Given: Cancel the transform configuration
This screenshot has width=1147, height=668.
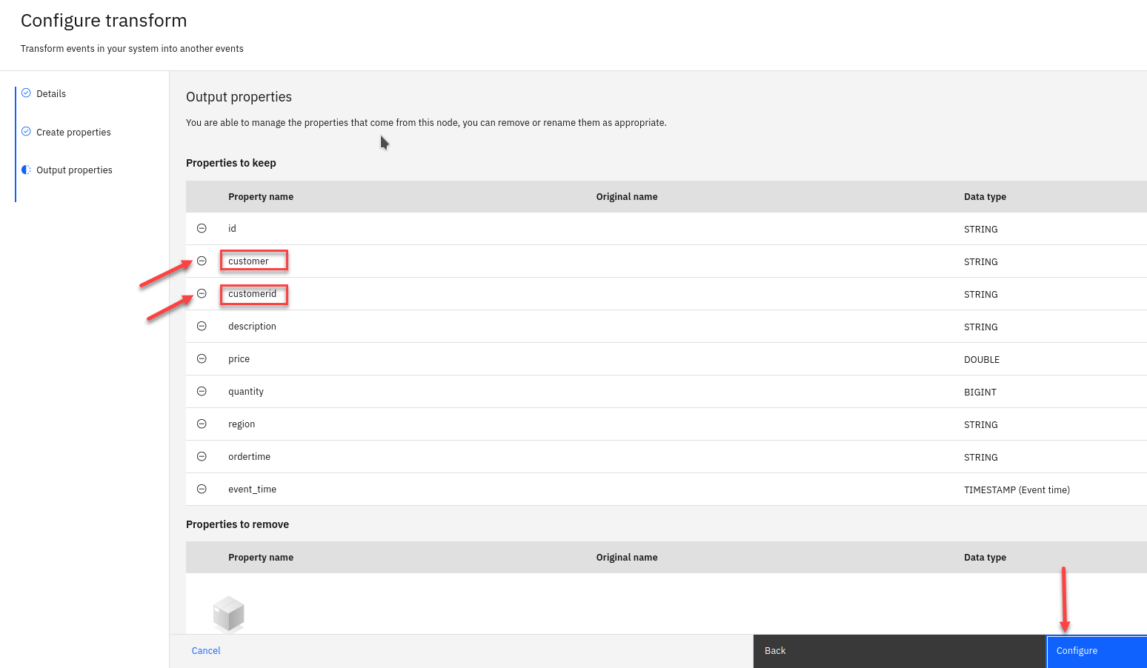Looking at the screenshot, I should (206, 651).
